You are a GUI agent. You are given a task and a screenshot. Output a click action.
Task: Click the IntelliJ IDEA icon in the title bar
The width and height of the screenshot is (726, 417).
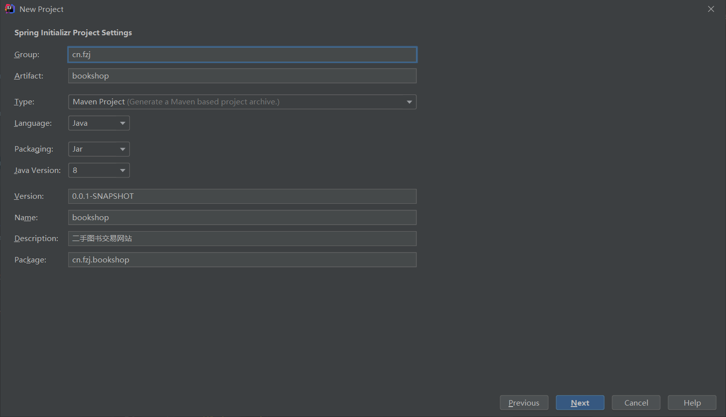[x=9, y=9]
